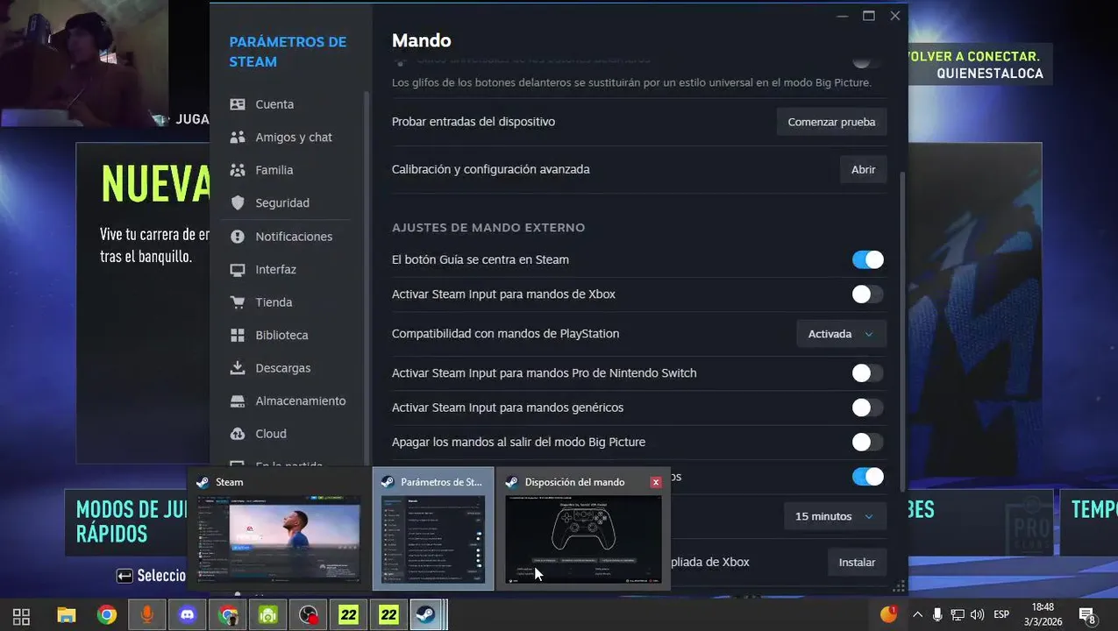Change the ESP input language indicator

click(x=1001, y=615)
